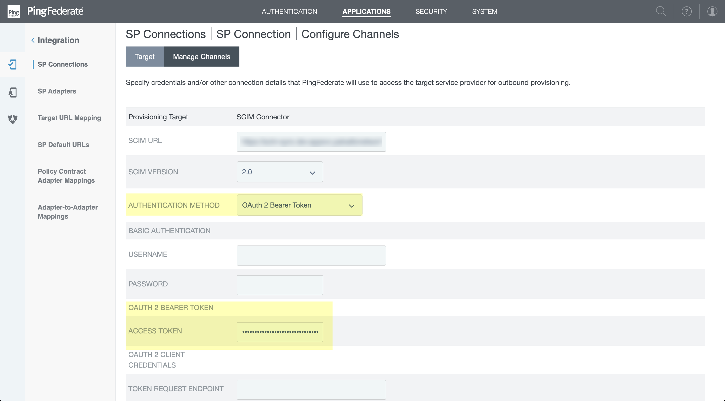Open the SP Default URLs link
Viewport: 725px width, 401px height.
coord(63,145)
